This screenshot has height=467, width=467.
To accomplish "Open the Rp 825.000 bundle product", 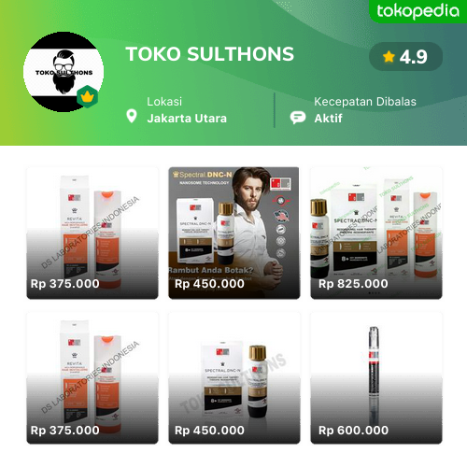I will (376, 233).
